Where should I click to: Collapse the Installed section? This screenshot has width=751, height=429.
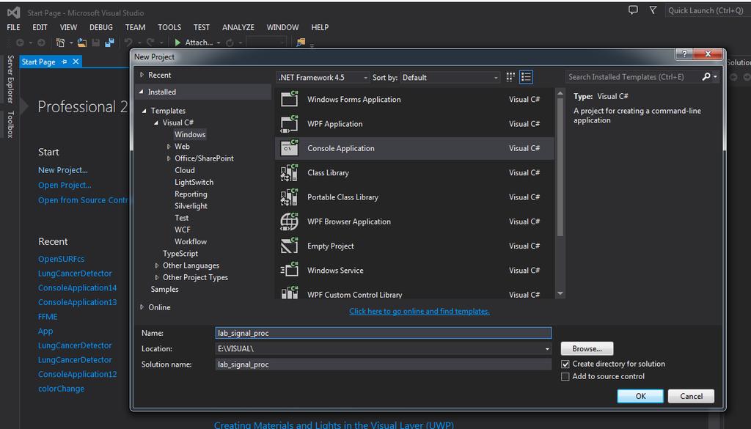(x=142, y=92)
